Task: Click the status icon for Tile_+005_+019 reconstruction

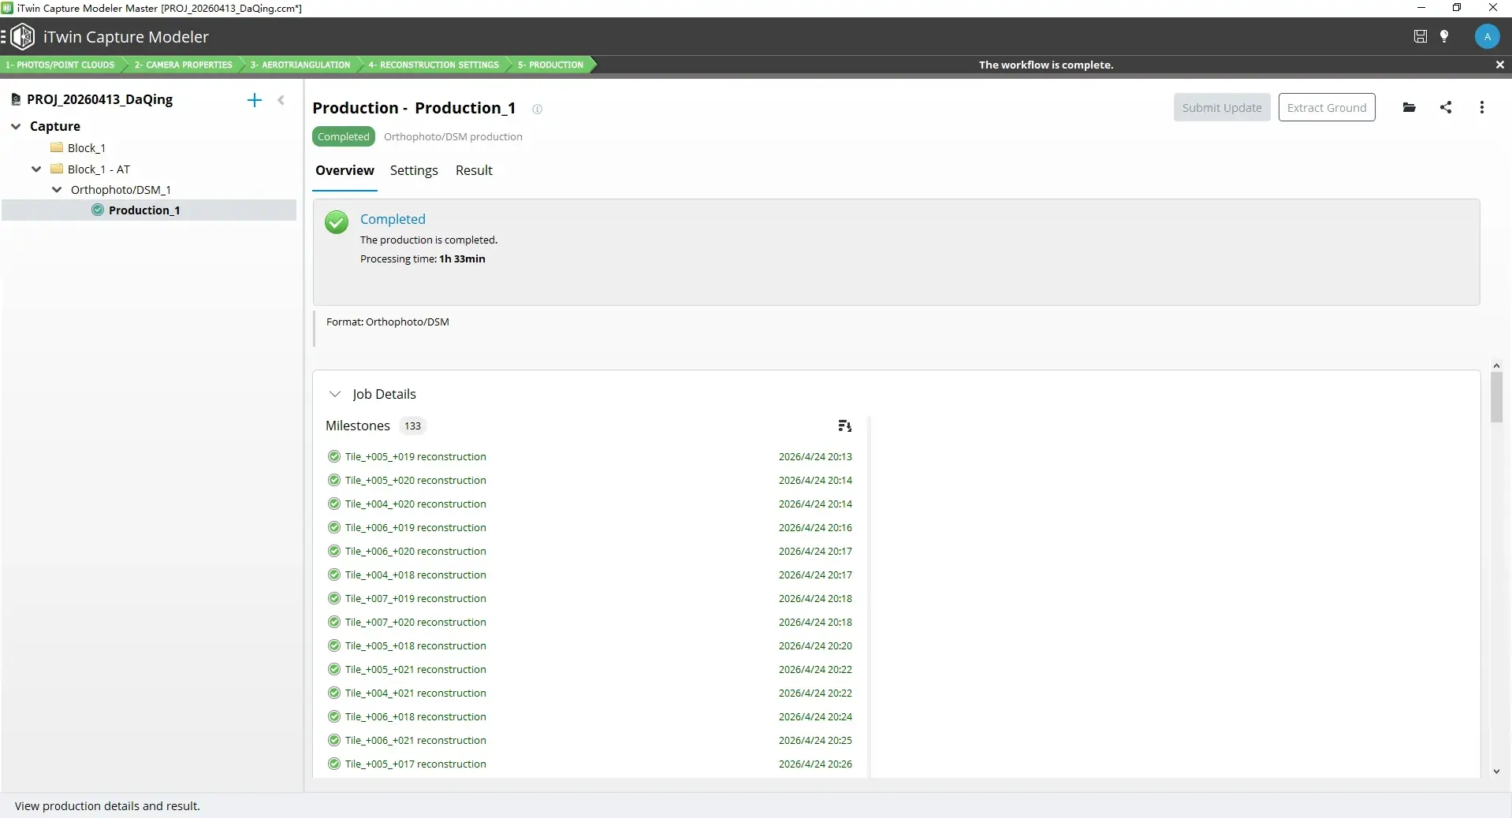Action: coord(334,456)
